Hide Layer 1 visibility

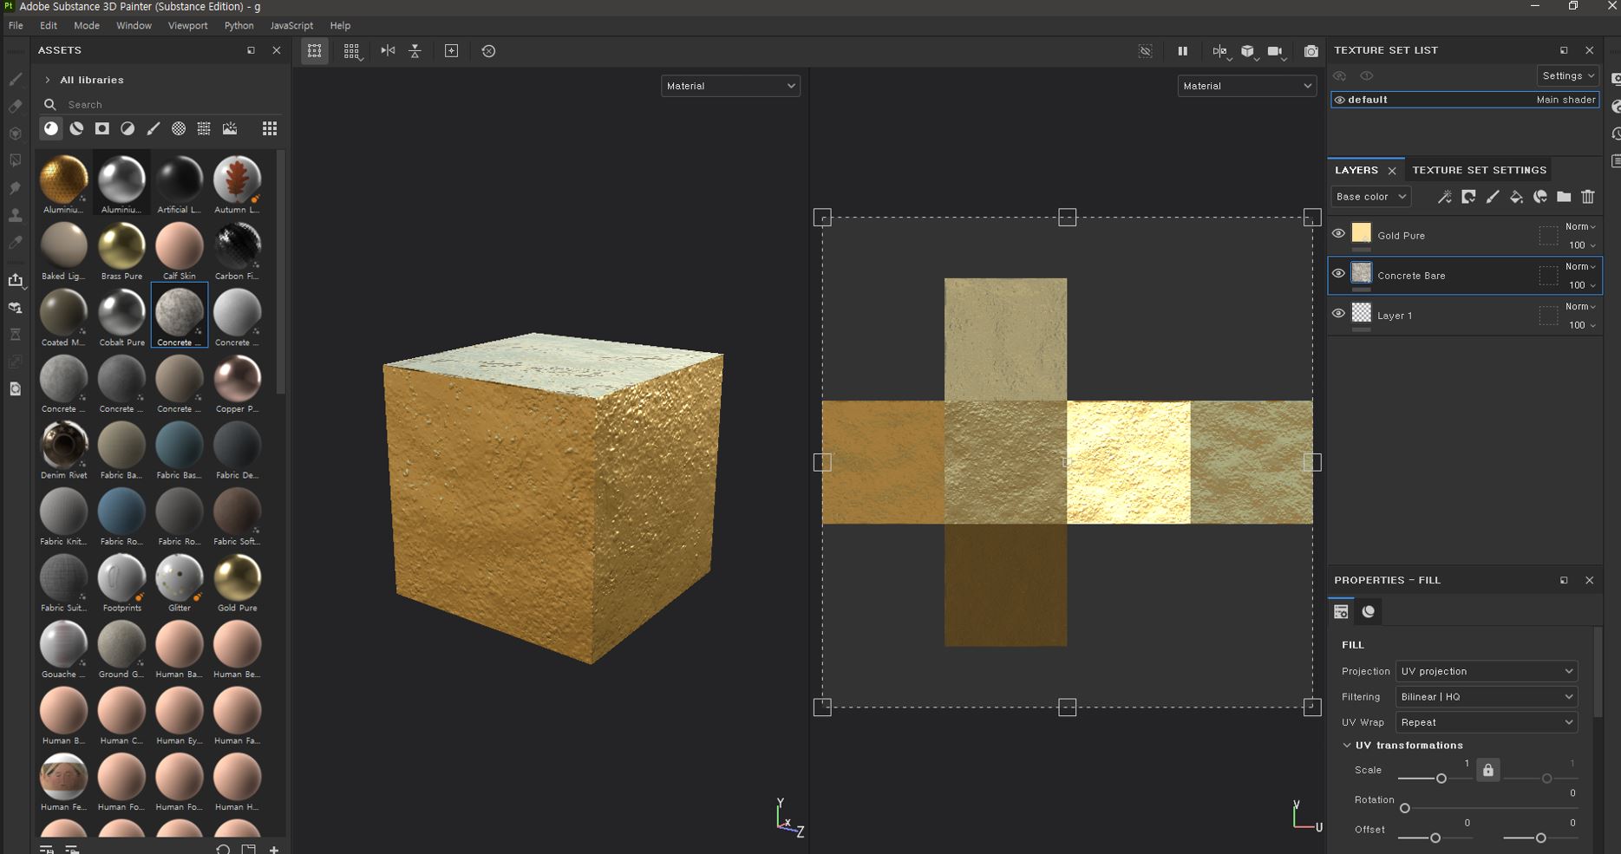click(1338, 313)
